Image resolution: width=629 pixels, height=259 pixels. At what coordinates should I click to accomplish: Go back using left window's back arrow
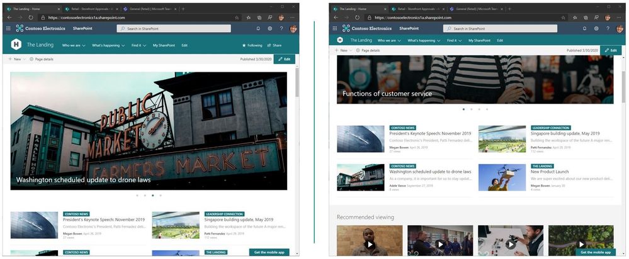pos(9,18)
